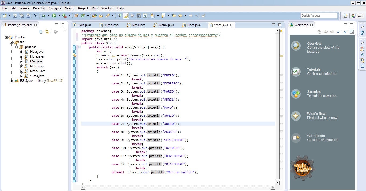Save all files with Save All icon
Viewport: 366px width, 191px height.
[22, 16]
